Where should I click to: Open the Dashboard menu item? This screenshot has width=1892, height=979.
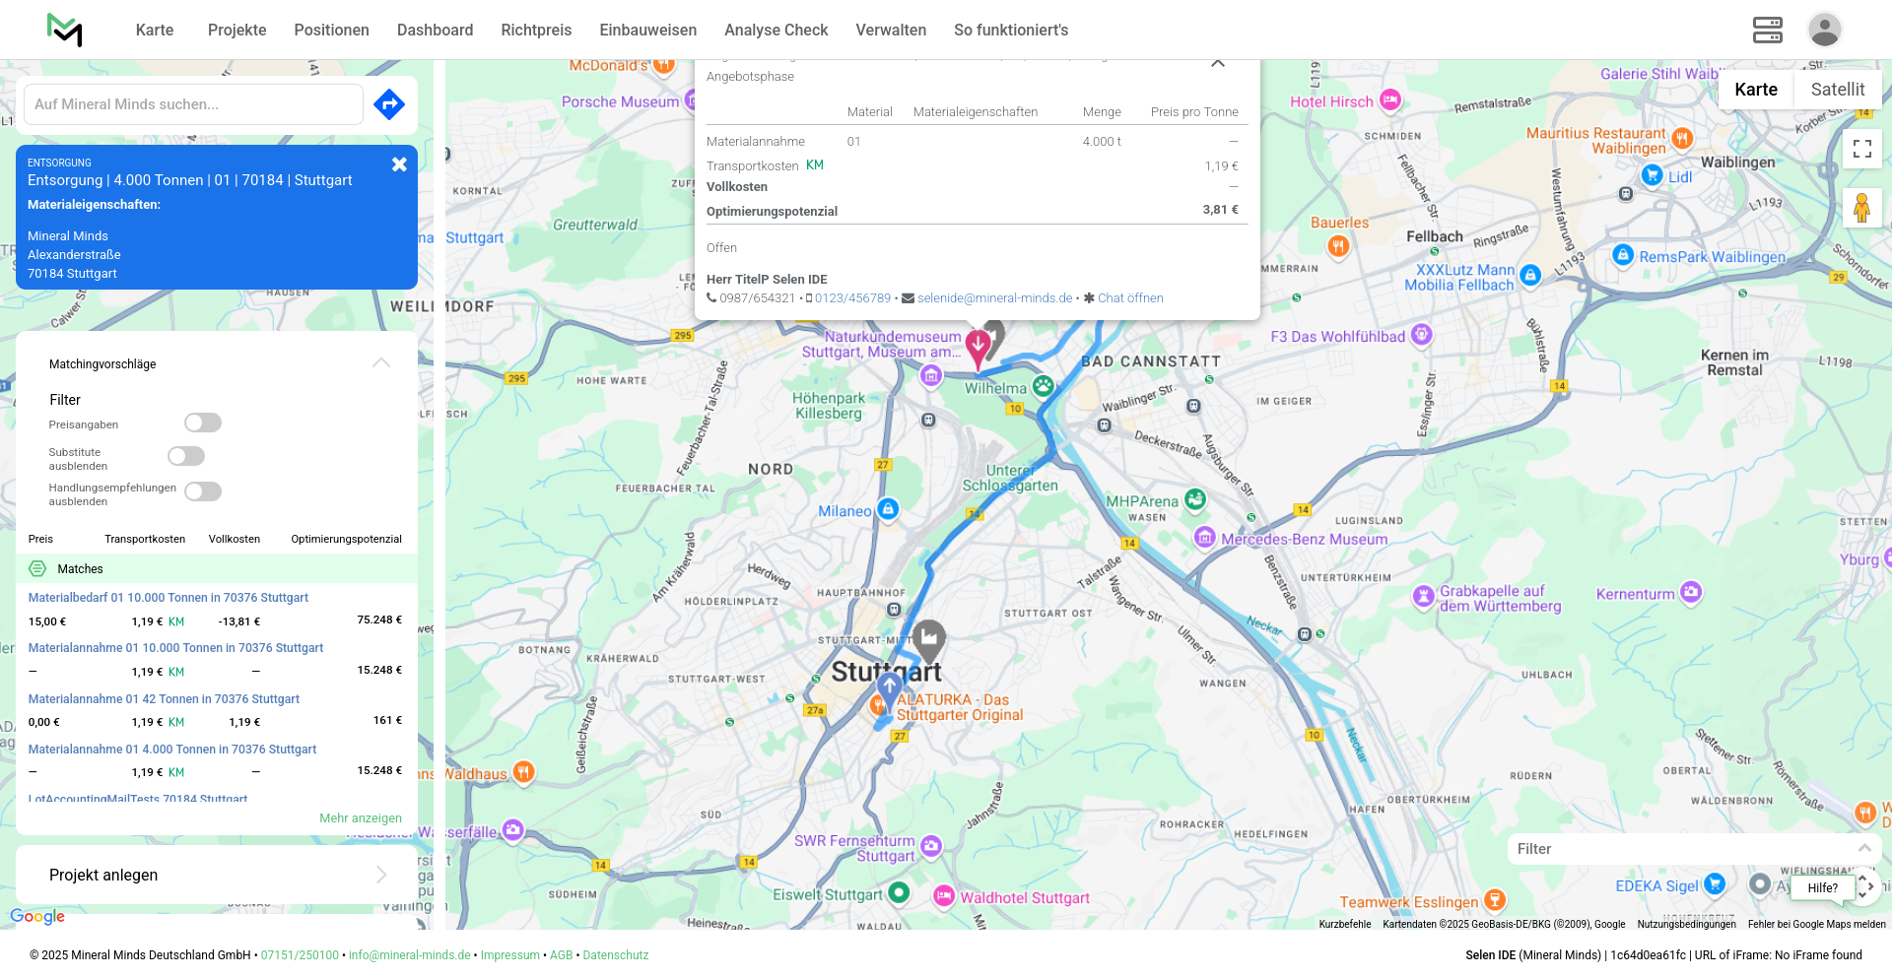tap(435, 30)
